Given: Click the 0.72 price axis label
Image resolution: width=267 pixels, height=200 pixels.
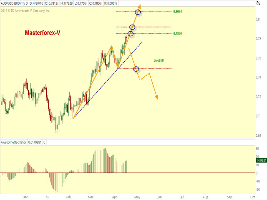Looking at the screenshot, I should [259, 97].
